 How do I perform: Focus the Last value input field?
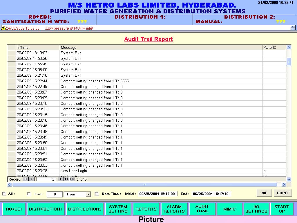[x=55, y=194]
